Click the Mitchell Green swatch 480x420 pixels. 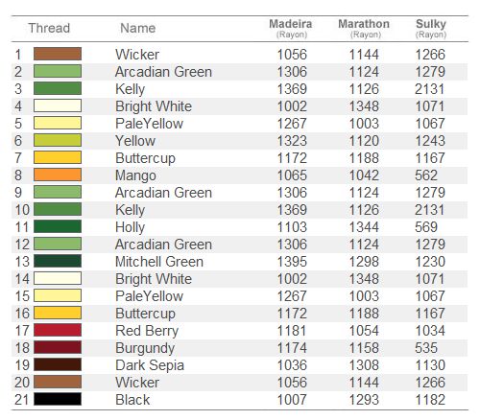(58, 261)
